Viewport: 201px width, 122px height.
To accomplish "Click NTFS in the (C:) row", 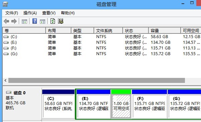I will click(101, 37).
